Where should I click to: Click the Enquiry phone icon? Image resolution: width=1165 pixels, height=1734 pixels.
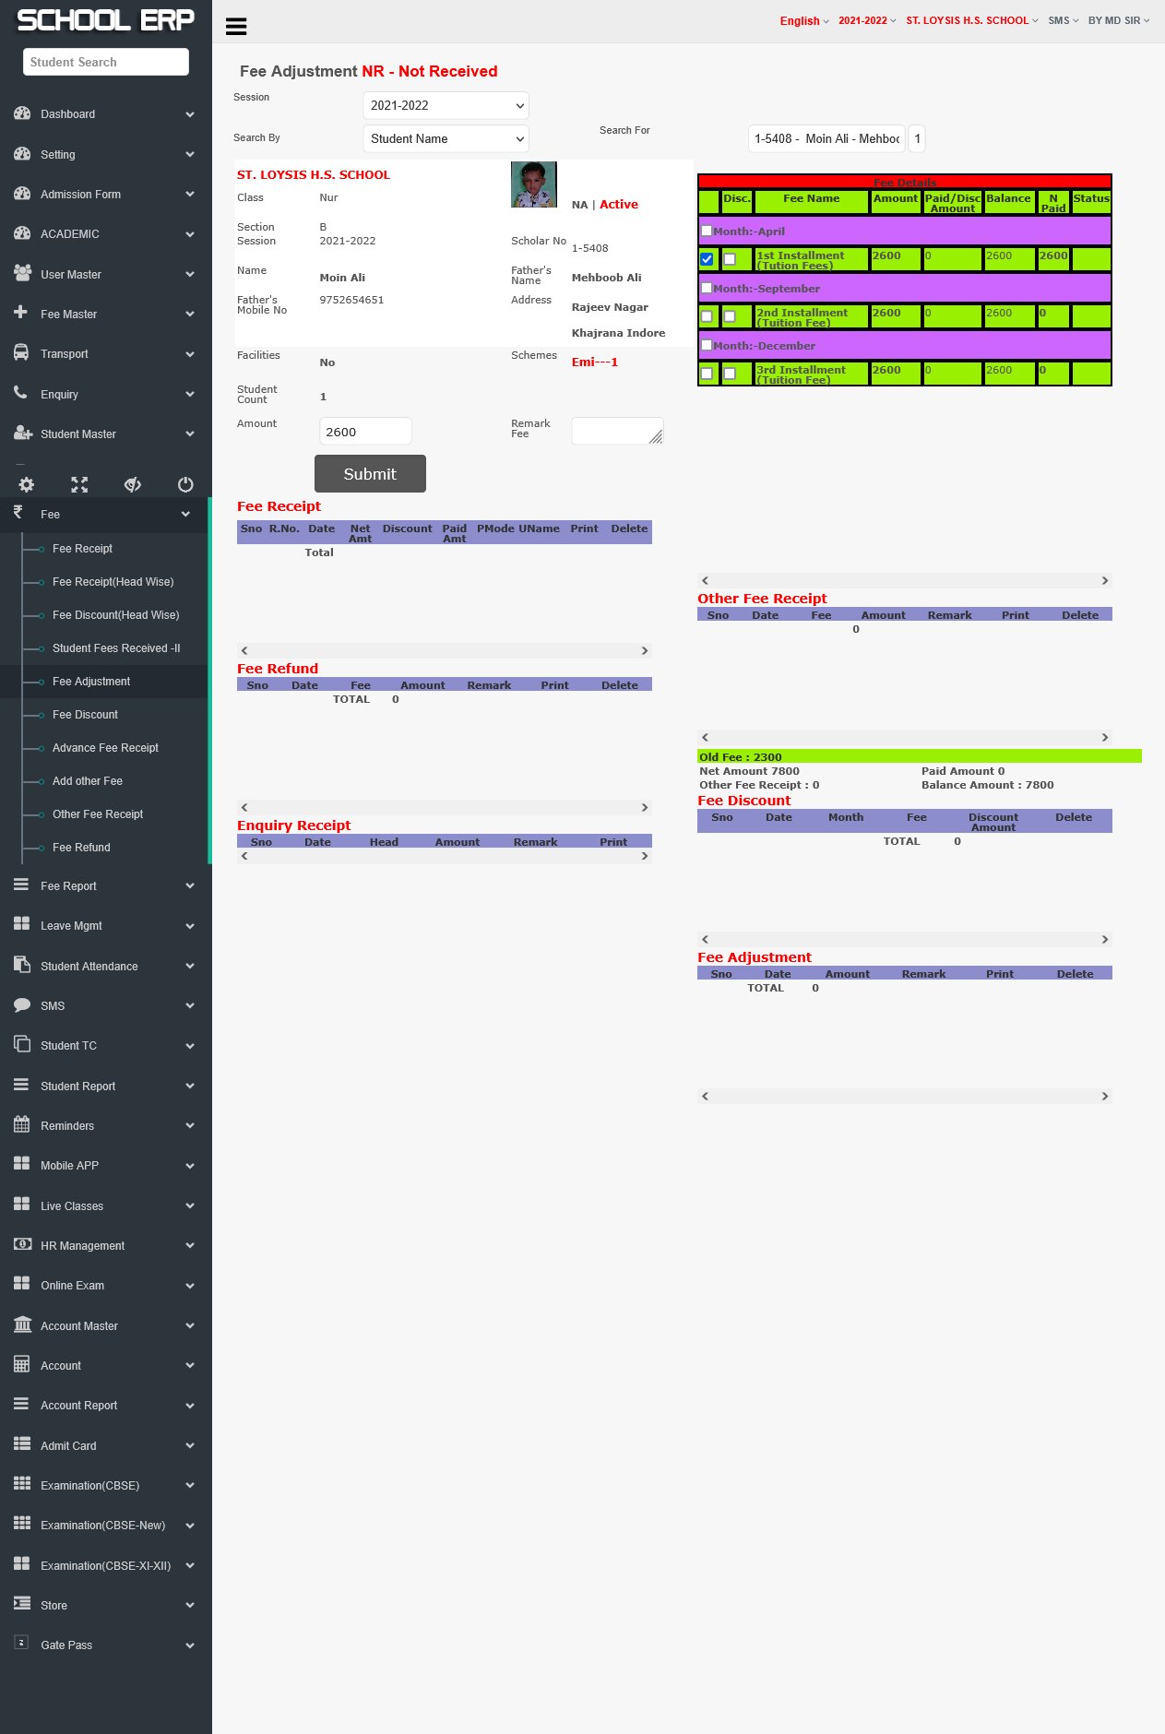pyautogui.click(x=21, y=393)
